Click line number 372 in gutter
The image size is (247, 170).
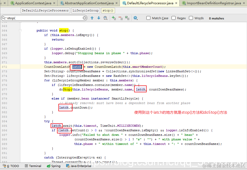[x=4, y=67]
